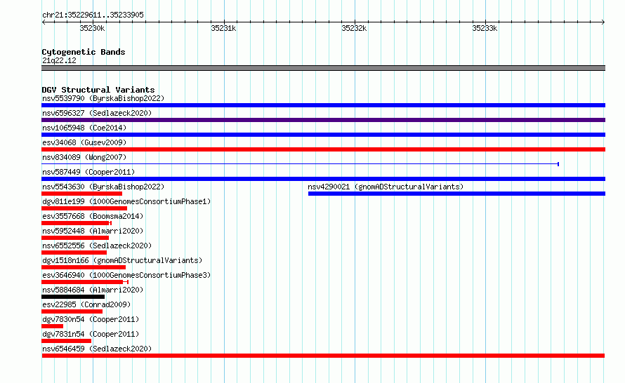Click nsv6546459 (Sedlazeck2020) label
This screenshot has height=383, width=625.
point(97,349)
